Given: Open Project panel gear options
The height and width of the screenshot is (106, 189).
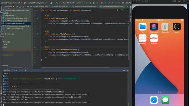Looking at the screenshot, I should [x=28, y=6].
